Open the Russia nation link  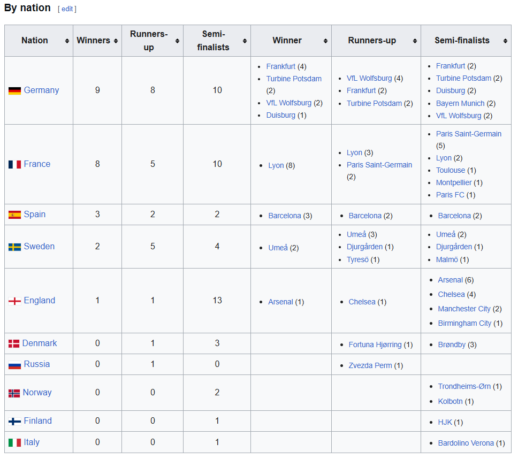tap(37, 364)
